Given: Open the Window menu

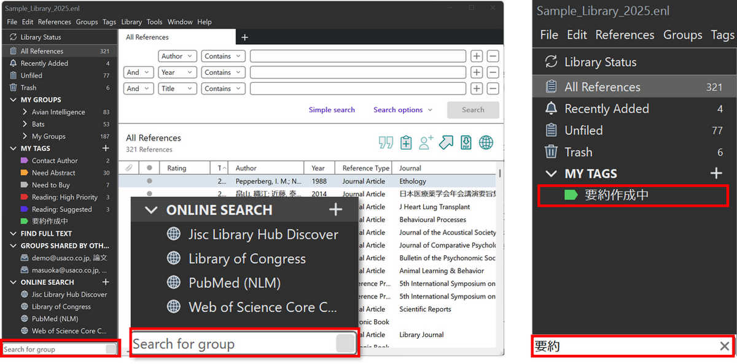Looking at the screenshot, I should click(180, 22).
